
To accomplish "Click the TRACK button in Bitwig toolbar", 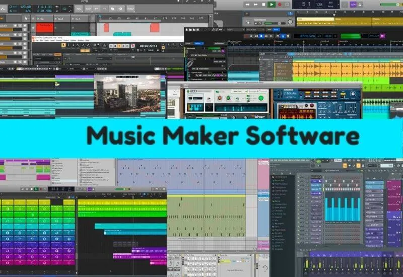I will click(x=131, y=9).
